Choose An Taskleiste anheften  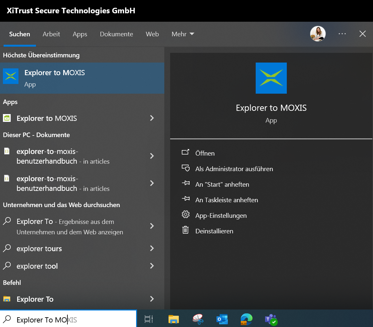(227, 200)
